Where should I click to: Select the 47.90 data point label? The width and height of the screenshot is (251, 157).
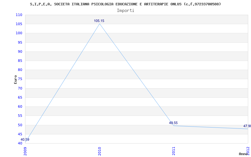click(247, 126)
